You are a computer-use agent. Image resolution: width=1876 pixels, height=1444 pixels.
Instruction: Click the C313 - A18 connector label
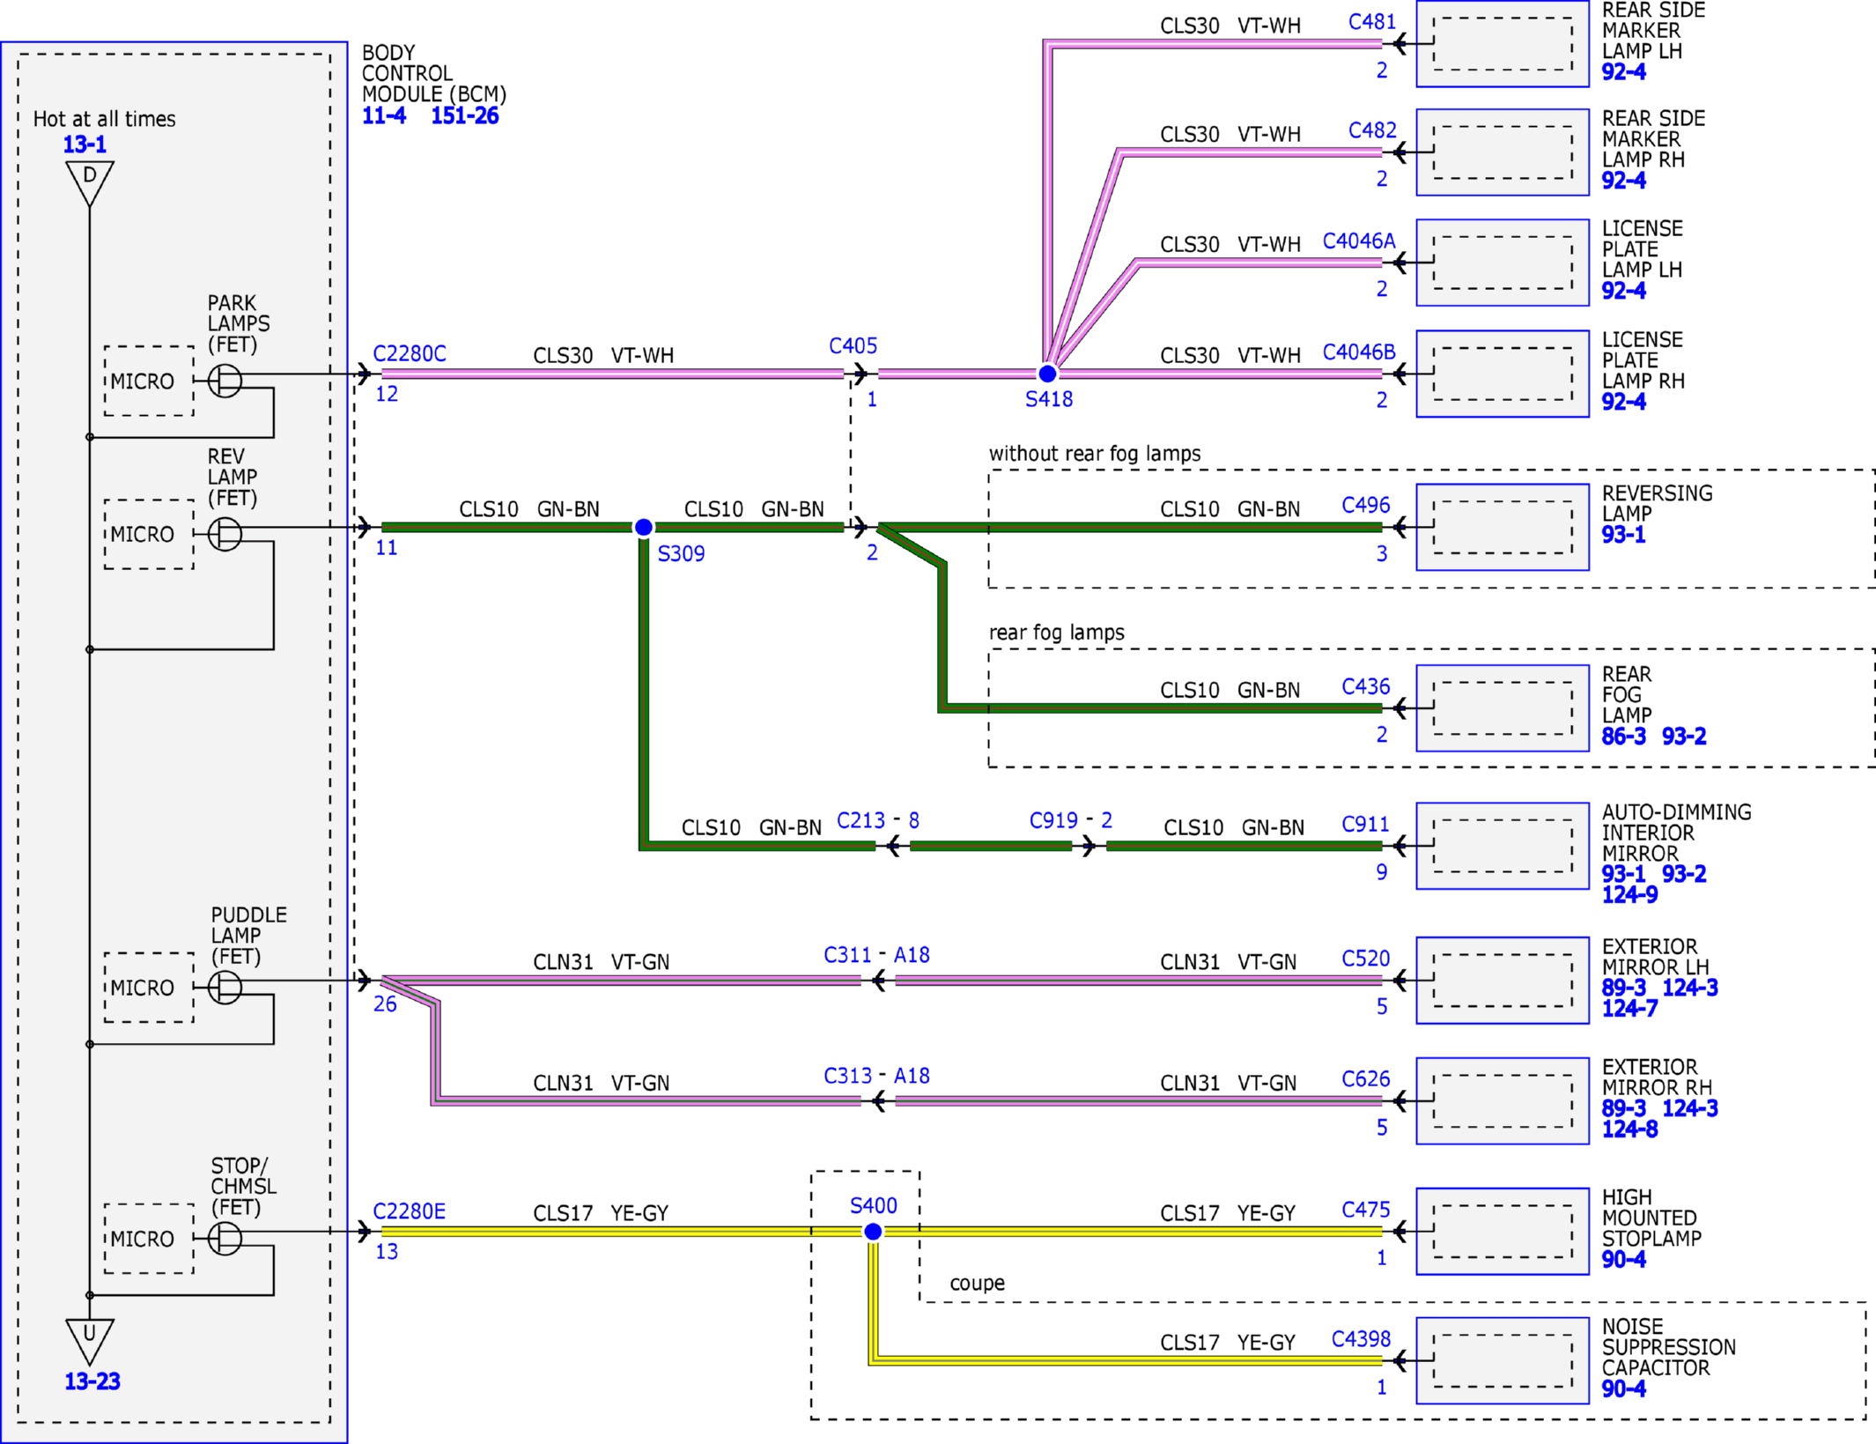click(876, 1076)
